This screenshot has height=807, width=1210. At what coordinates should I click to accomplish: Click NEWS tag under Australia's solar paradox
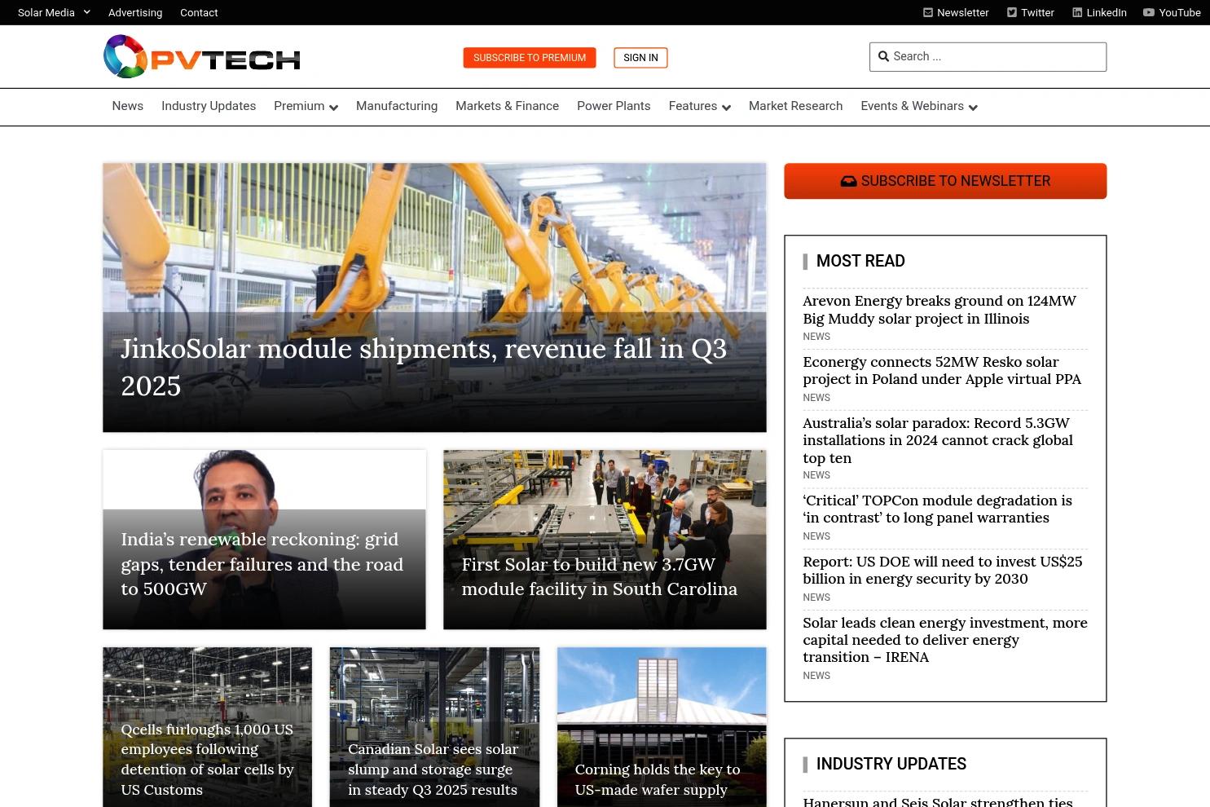coord(816,475)
